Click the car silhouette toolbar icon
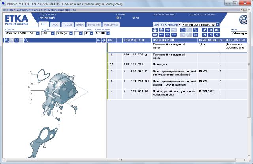The width and height of the screenshot is (253, 164). [168, 35]
